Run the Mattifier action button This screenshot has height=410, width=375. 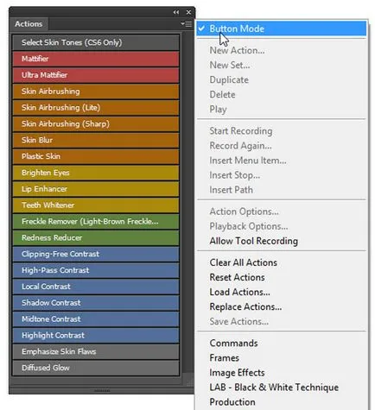(96, 59)
